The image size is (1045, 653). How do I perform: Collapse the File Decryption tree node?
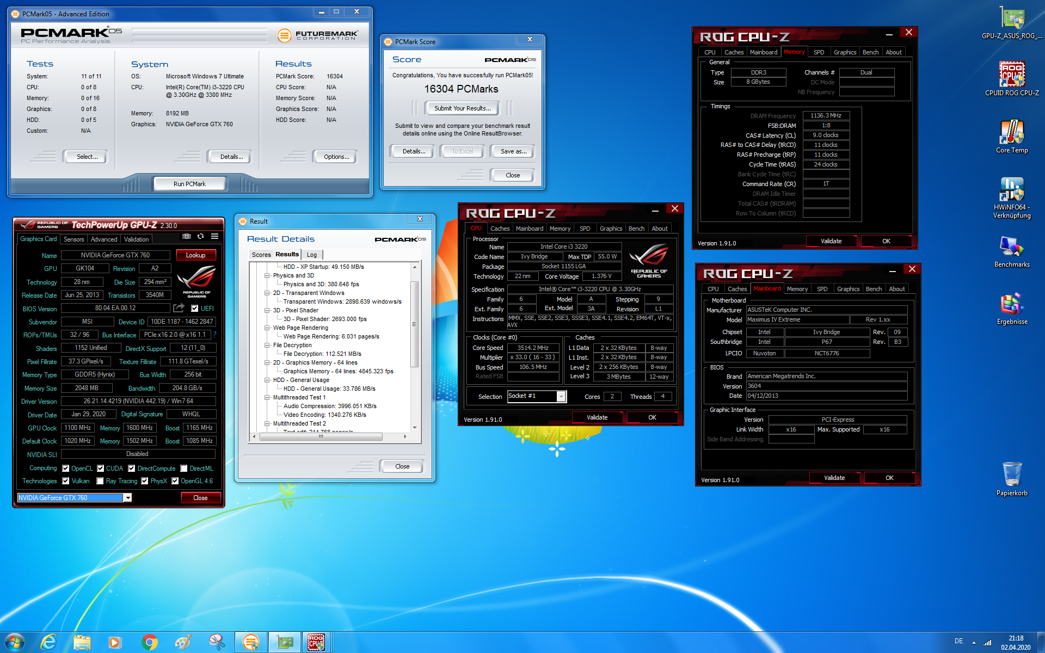[267, 345]
